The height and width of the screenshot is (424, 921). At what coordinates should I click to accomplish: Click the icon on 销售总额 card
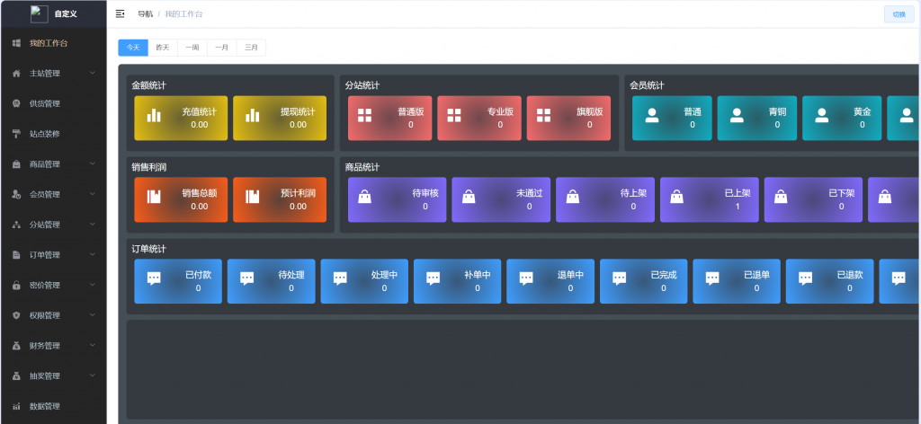pyautogui.click(x=154, y=197)
